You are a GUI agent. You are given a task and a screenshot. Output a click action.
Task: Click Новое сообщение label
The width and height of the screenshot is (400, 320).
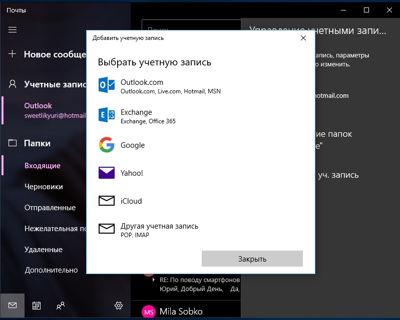(x=55, y=54)
